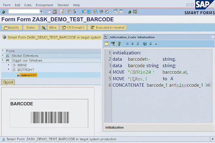Click the green globe icon left of command field
This screenshot has height=143, width=215.
[x=3, y=12]
